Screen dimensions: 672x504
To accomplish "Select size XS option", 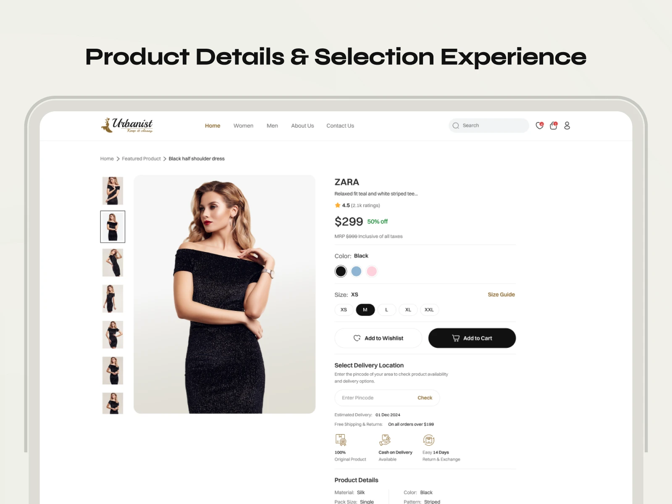I will [344, 310].
